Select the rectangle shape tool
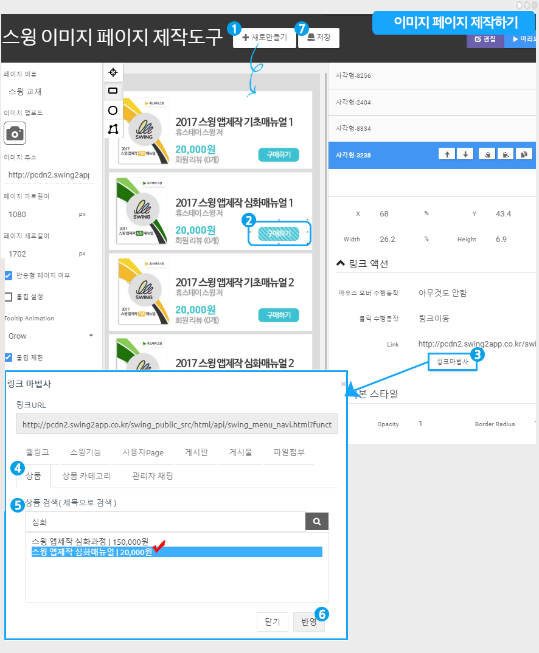 point(113,91)
